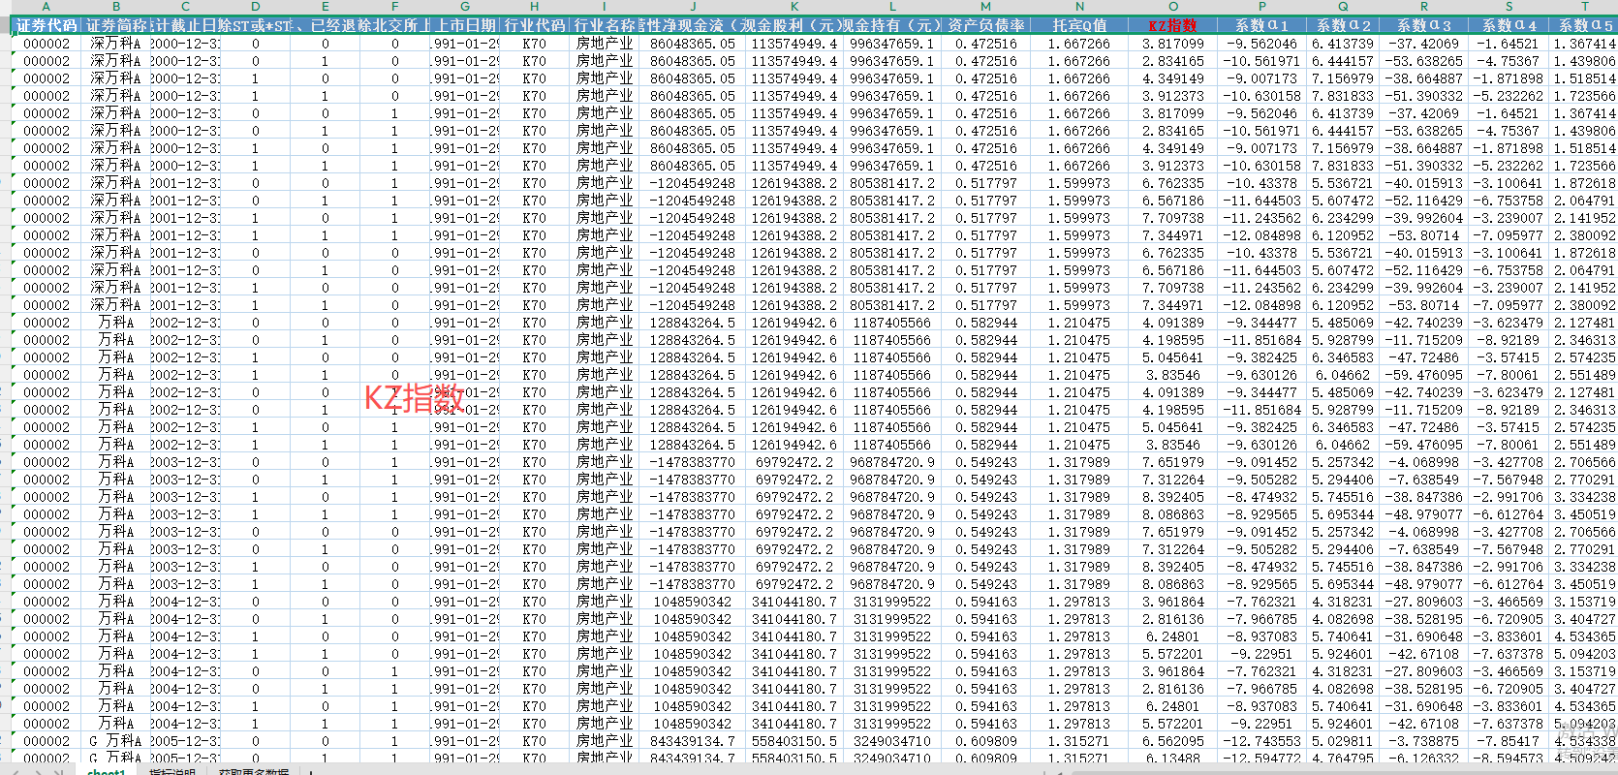Select the 行业代码 header cell
The width and height of the screenshot is (1618, 775).
(534, 25)
